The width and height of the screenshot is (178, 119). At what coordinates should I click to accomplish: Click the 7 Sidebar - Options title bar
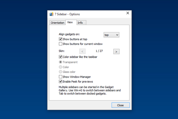pos(89,14)
